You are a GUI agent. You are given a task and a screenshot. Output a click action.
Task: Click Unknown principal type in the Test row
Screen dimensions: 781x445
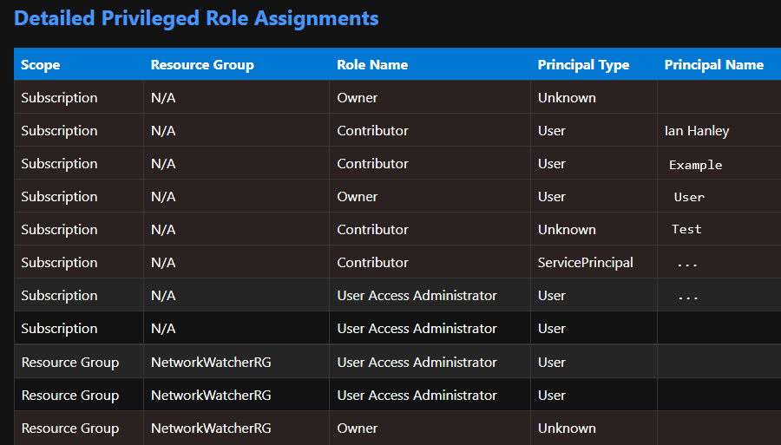click(567, 230)
